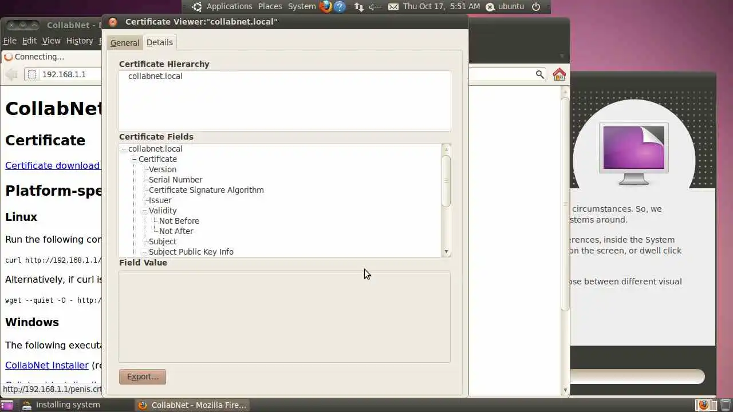
Task: Click the user status icon beside ubuntu
Action: pyautogui.click(x=490, y=7)
